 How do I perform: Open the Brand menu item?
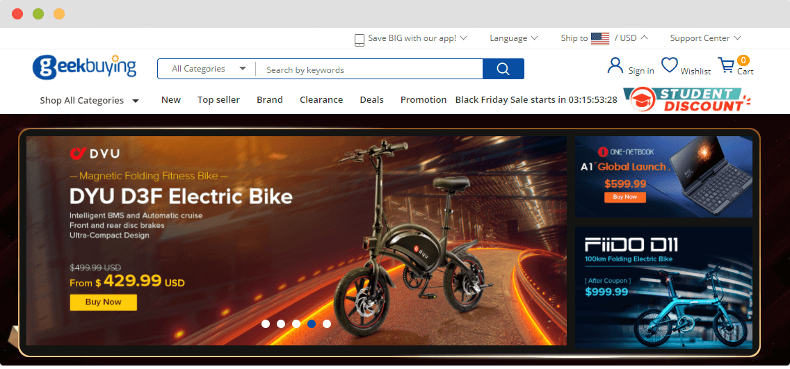(270, 99)
